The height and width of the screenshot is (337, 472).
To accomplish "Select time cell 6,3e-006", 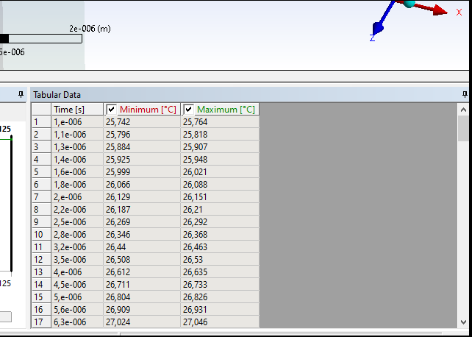I will tap(77, 322).
